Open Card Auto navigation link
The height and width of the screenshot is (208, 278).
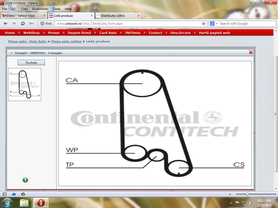click(x=108, y=33)
